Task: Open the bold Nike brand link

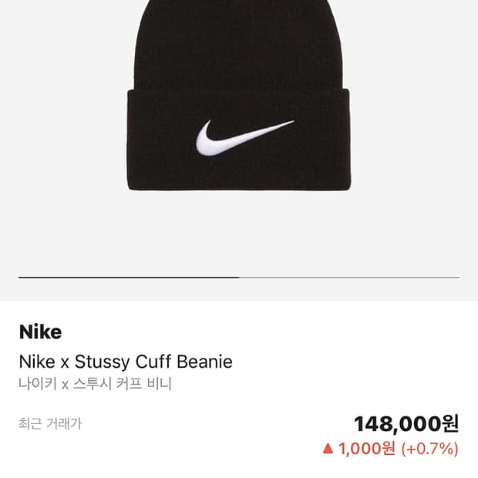Action: point(40,332)
